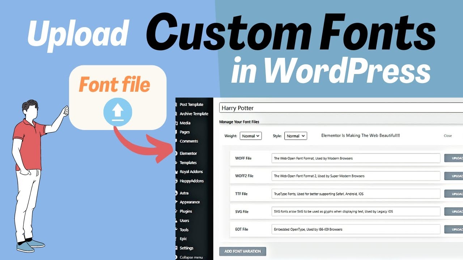This screenshot has height=260, width=463.
Task: Click Upload for the WOFF2 File
Action: [454, 176]
